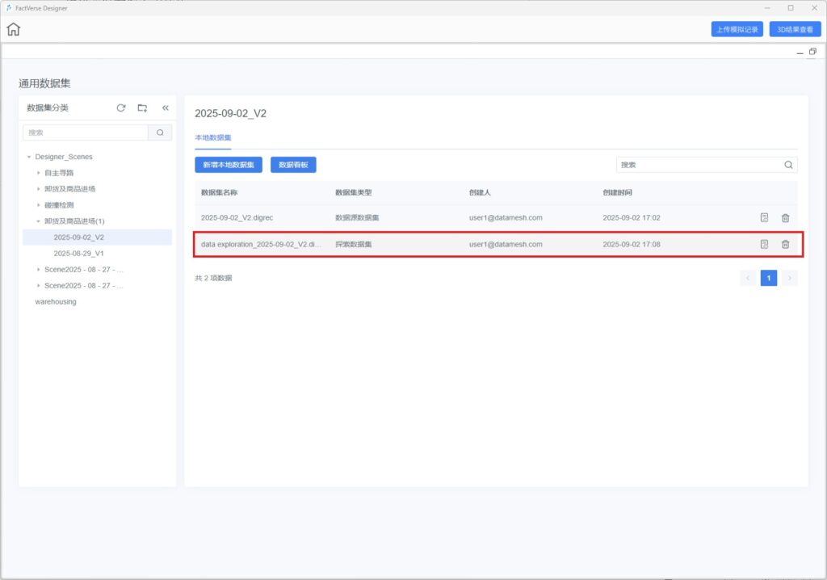Expand the second Scene2025 - 08 - 27 node
The height and width of the screenshot is (580, 827).
(x=39, y=285)
